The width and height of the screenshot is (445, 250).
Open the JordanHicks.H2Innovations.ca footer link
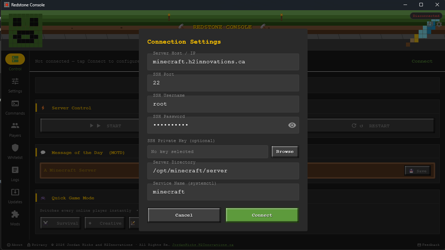tap(202, 245)
